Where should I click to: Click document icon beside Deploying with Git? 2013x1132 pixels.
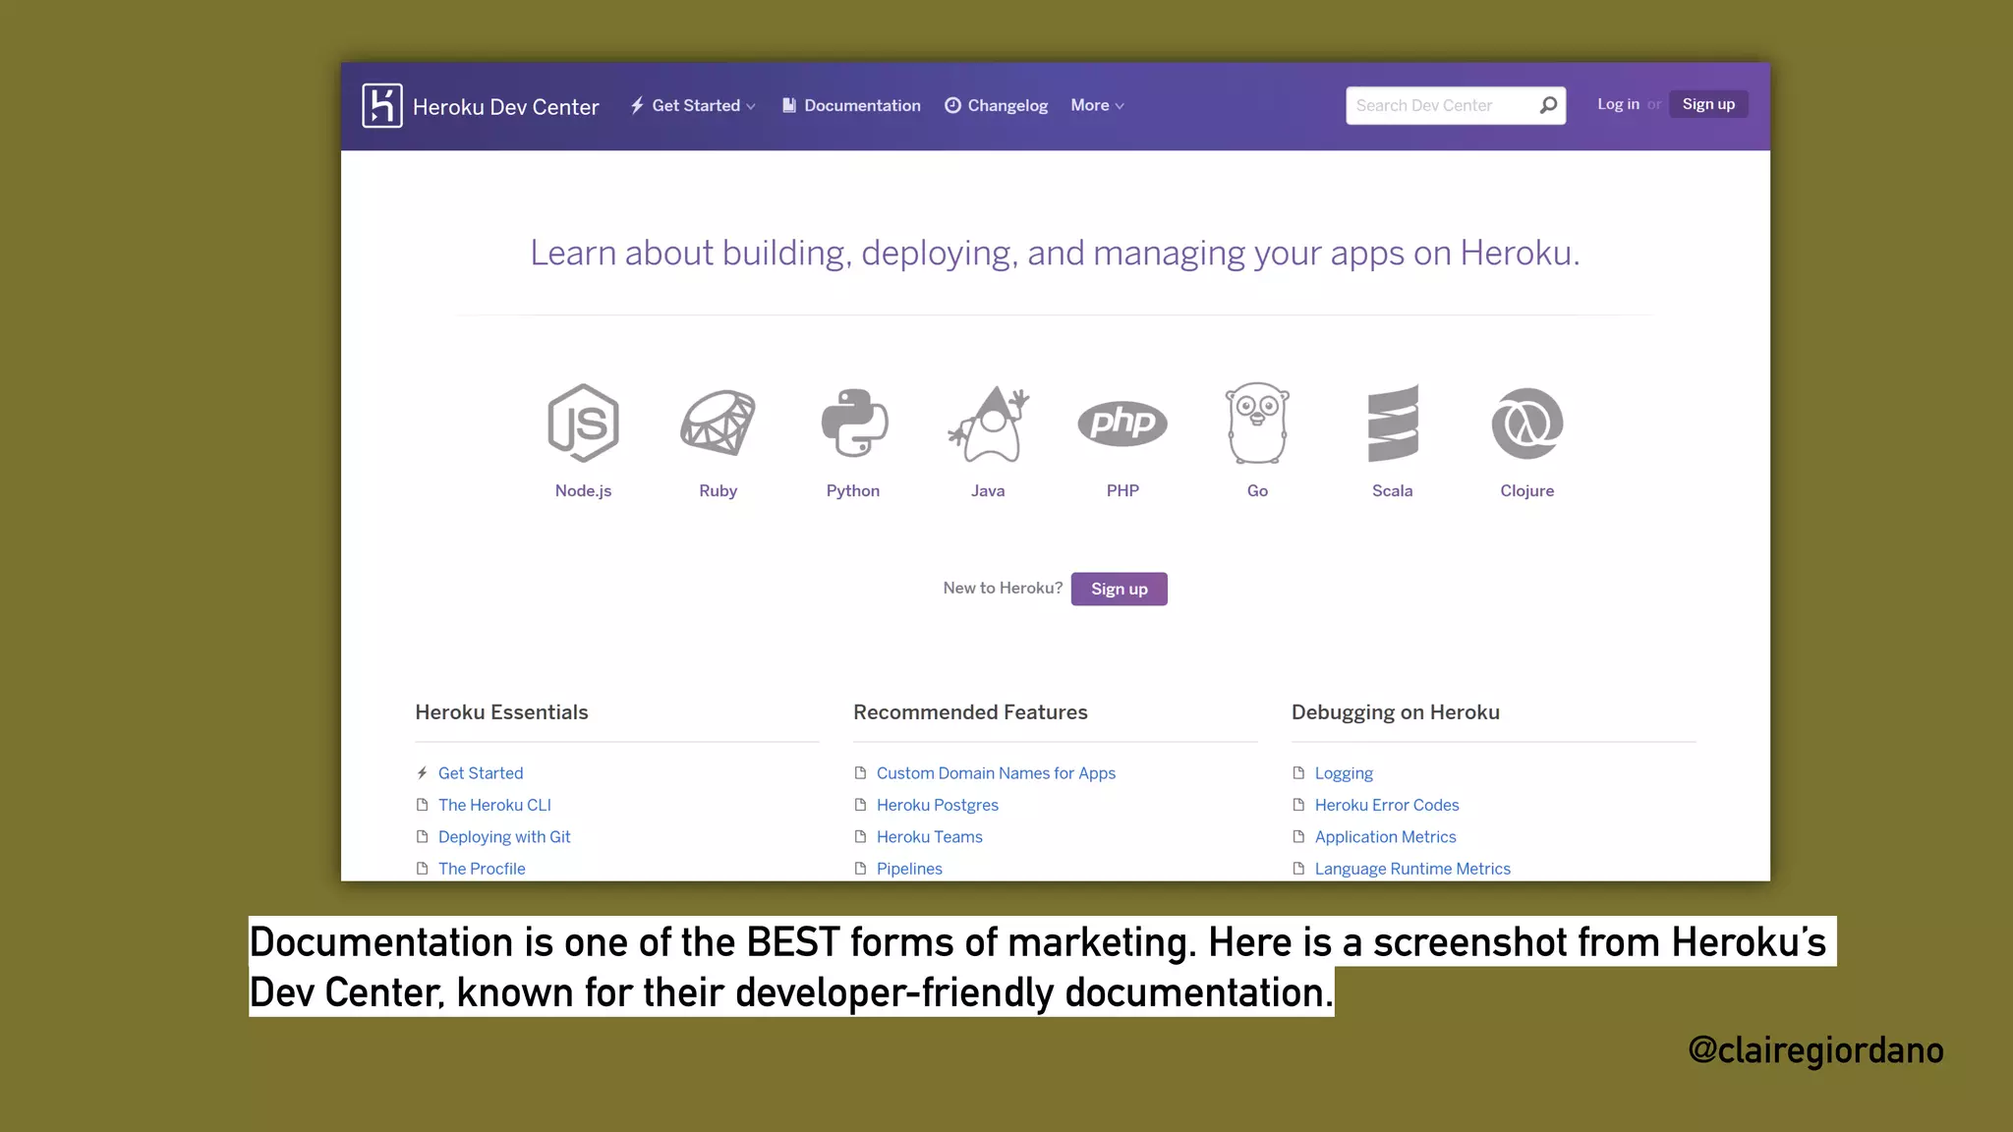coord(422,836)
